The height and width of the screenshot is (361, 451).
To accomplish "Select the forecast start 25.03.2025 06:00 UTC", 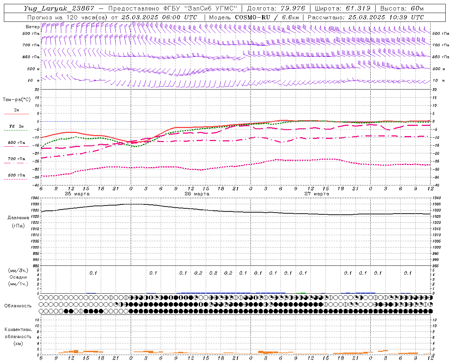I will tap(159, 17).
